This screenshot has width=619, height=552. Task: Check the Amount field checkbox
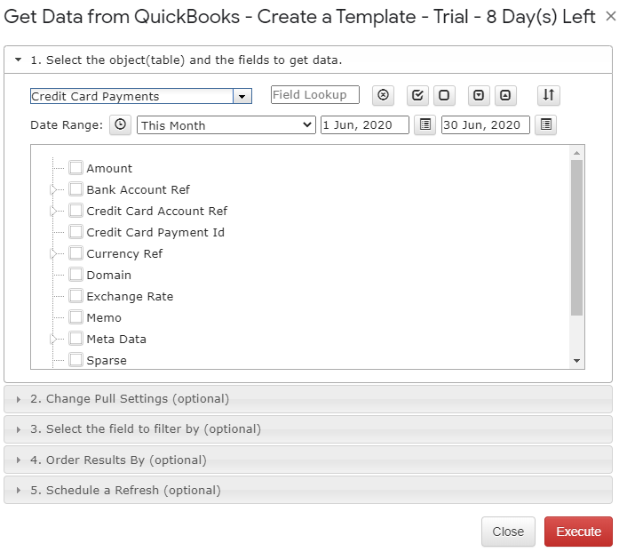(75, 168)
